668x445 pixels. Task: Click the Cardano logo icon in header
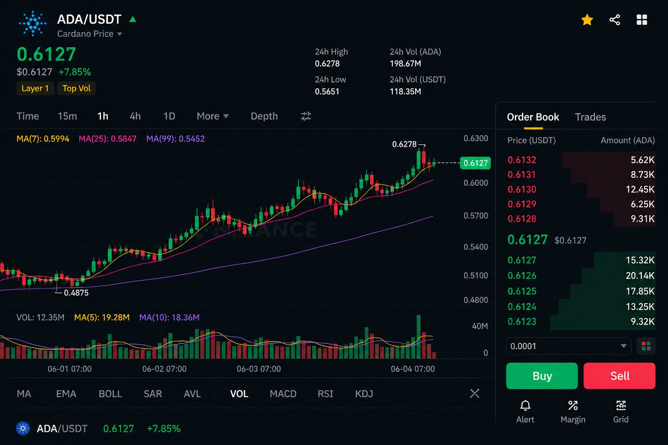click(x=33, y=23)
